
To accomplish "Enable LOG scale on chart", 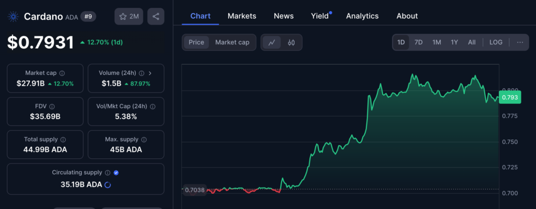I will click(x=496, y=42).
